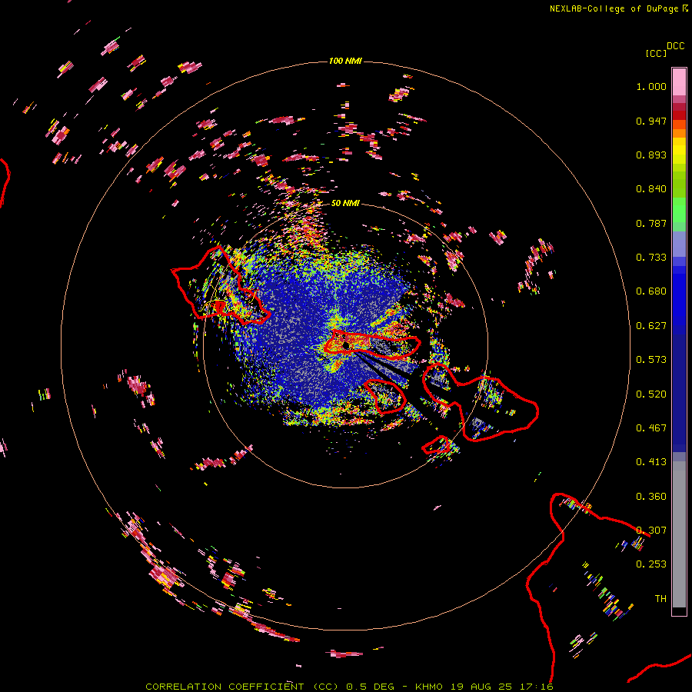Select the 1.000 scale value

coord(651,86)
